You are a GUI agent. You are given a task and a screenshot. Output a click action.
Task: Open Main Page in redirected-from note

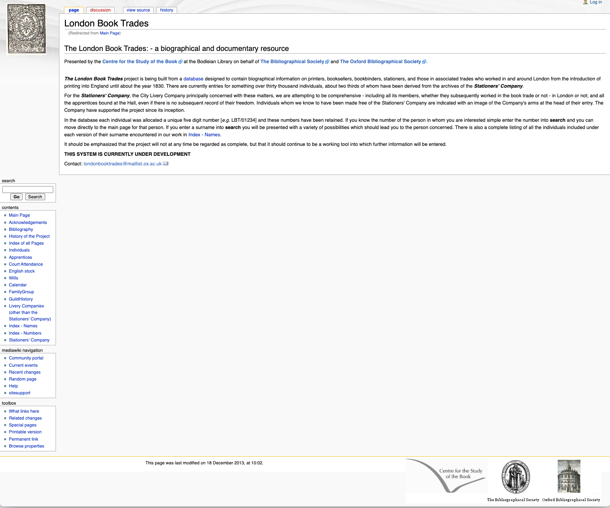110,33
